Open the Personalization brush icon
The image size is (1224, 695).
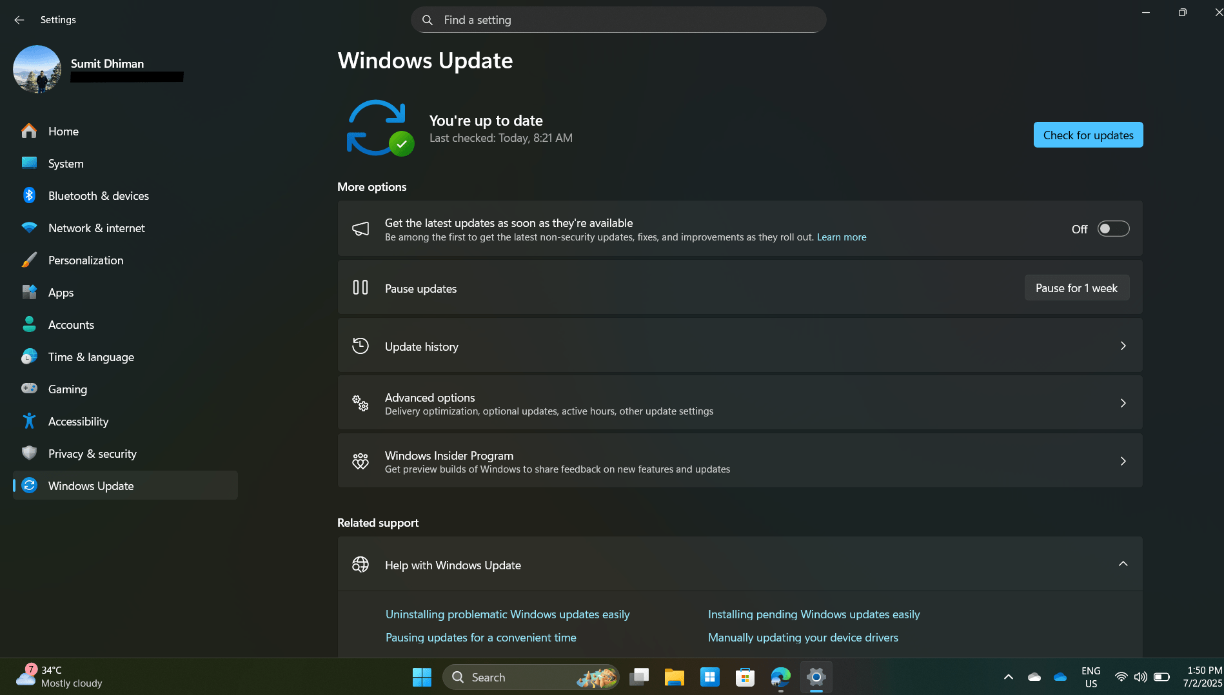29,260
